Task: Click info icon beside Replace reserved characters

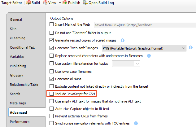Action: pyautogui.click(x=149, y=56)
